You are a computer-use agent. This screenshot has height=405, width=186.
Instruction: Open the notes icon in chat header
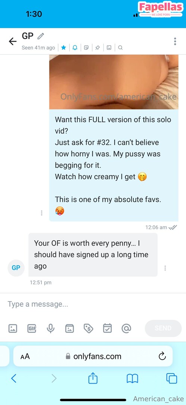86,48
